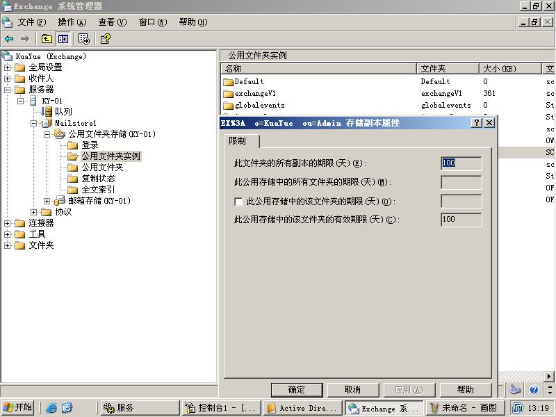Click the 取消 button

pos(353,390)
